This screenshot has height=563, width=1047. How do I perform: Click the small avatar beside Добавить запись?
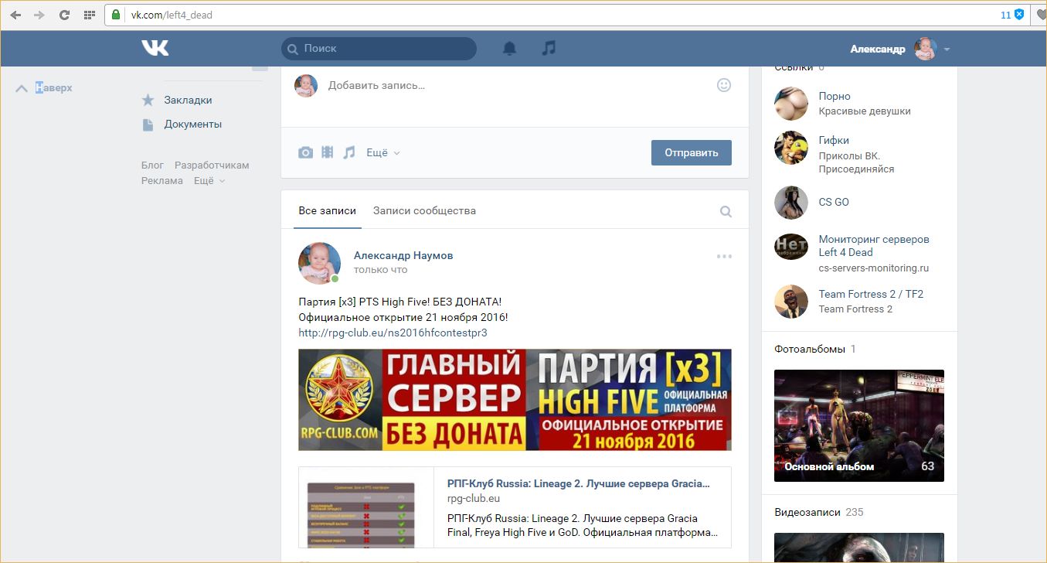coord(306,85)
